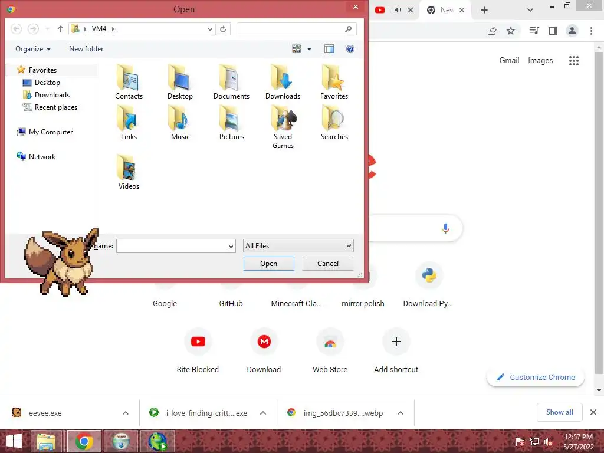Open Site Blocked YouTube shortcut
This screenshot has width=604, height=453.
pos(198,352)
